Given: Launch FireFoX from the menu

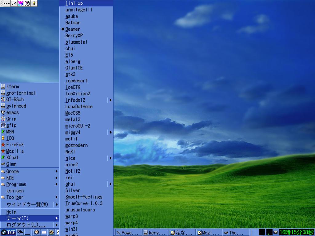Looking at the screenshot, I should point(15,145).
